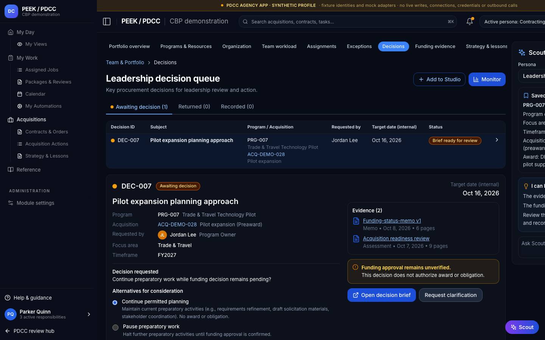Viewport: 545px width, 340px height.
Task: Click Open decision brief button
Action: [x=381, y=295]
